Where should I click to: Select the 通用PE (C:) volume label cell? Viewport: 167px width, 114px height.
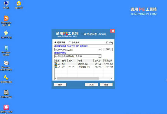(x=83, y=64)
